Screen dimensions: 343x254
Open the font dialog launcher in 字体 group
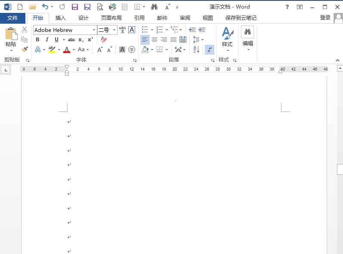[x=135, y=60]
